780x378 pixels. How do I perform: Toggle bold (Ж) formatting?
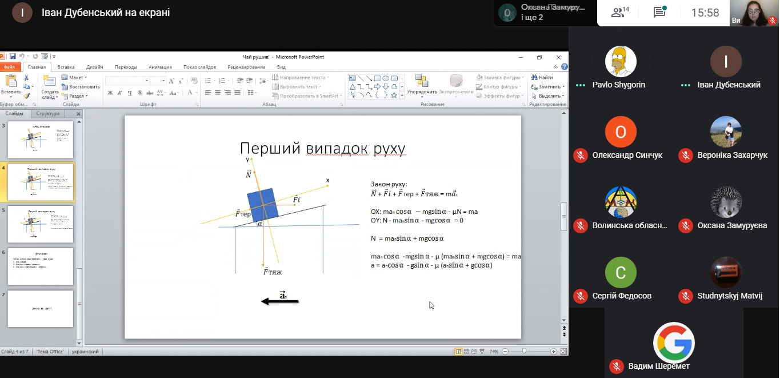[110, 93]
